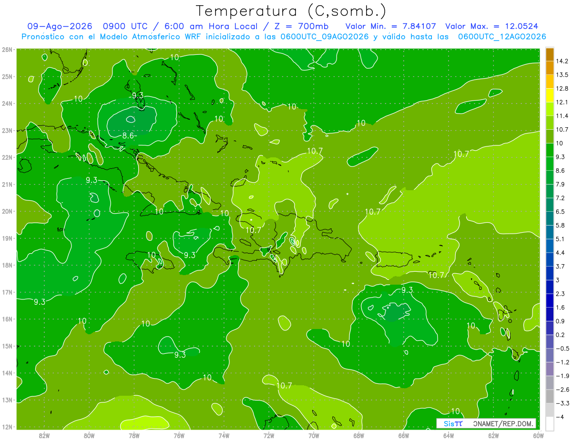Click the '8.6-' contour label on the map

point(129,136)
